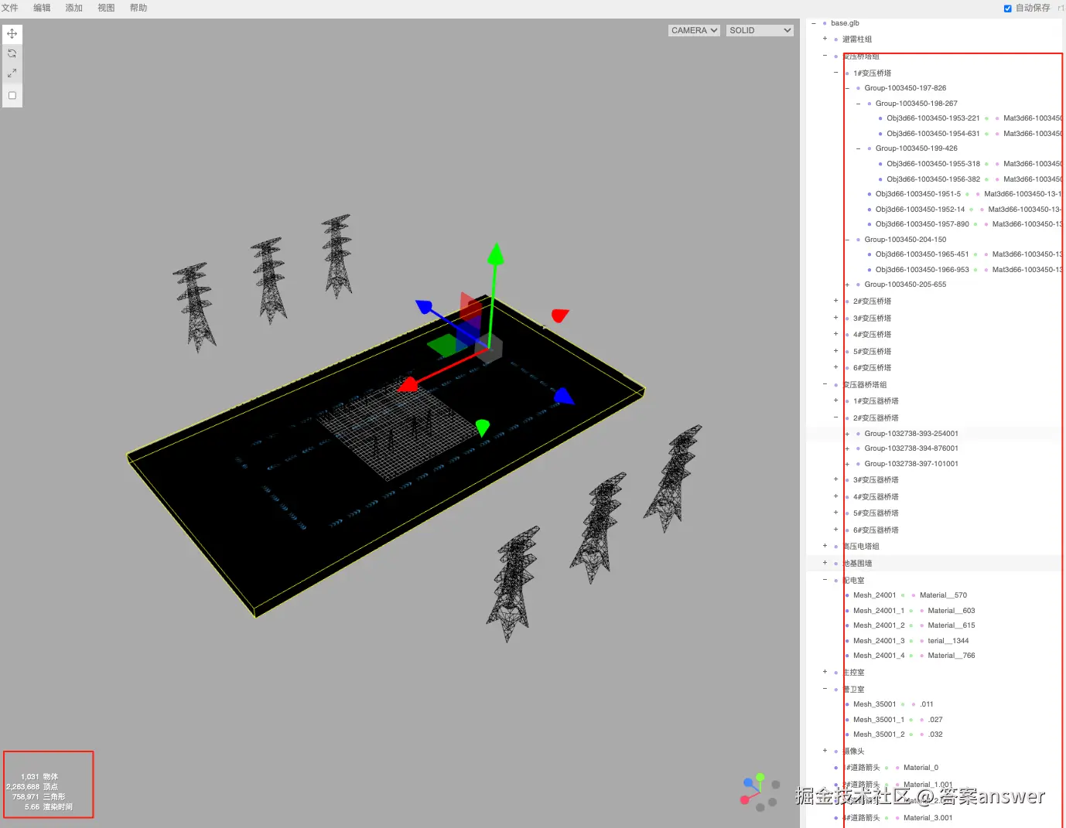Screen dimensions: 1066x828
Task: Select Obj3d66-1003450-1953-221 object in outliner
Action: [x=933, y=118]
